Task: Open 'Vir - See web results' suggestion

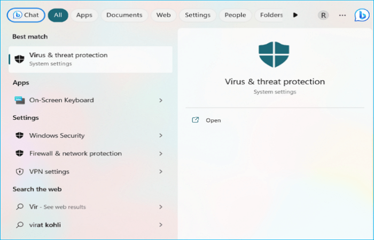Action: [x=89, y=207]
